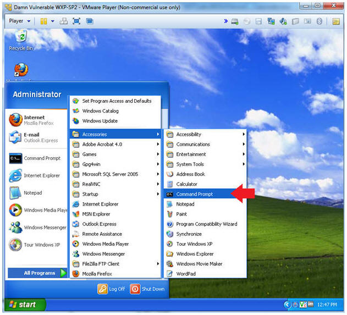Expand the Startup submenu
The height and width of the screenshot is (315, 347).
pyautogui.click(x=115, y=194)
